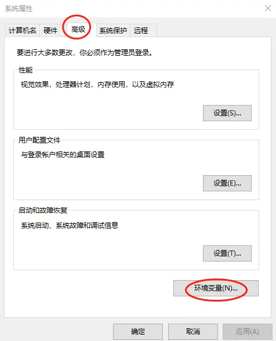276x341 pixels.
Task: Click the 启动和故障恢复 group label
Action: [x=43, y=211]
